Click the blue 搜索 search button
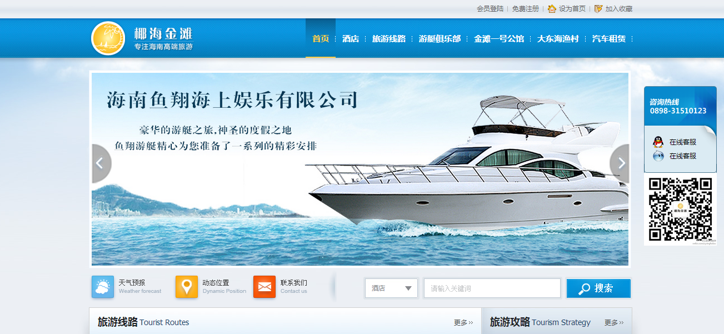The image size is (724, 334). tap(598, 288)
